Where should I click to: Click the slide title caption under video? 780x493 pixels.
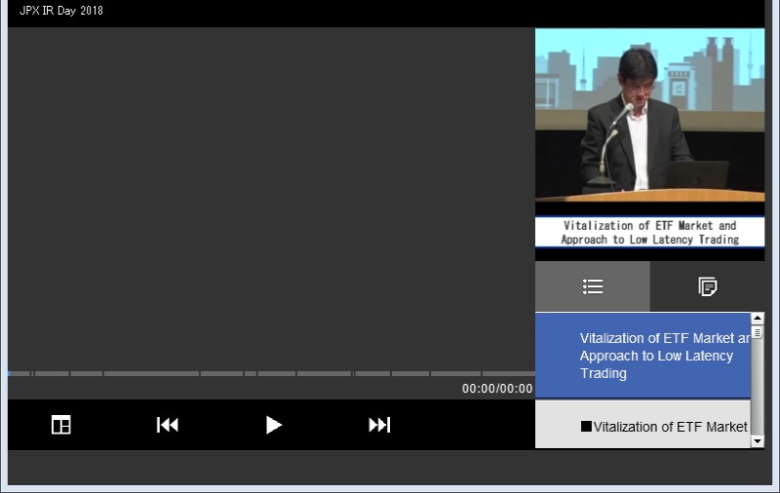point(649,232)
